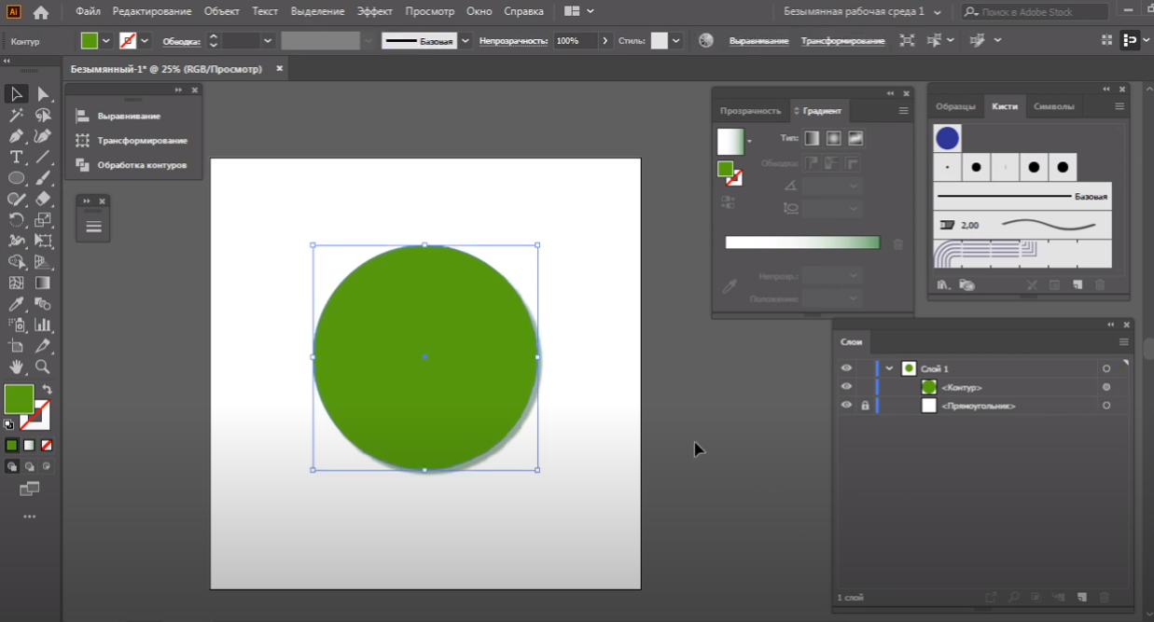Collapse the Слой 1 layer tree
The width and height of the screenshot is (1154, 622).
point(889,368)
